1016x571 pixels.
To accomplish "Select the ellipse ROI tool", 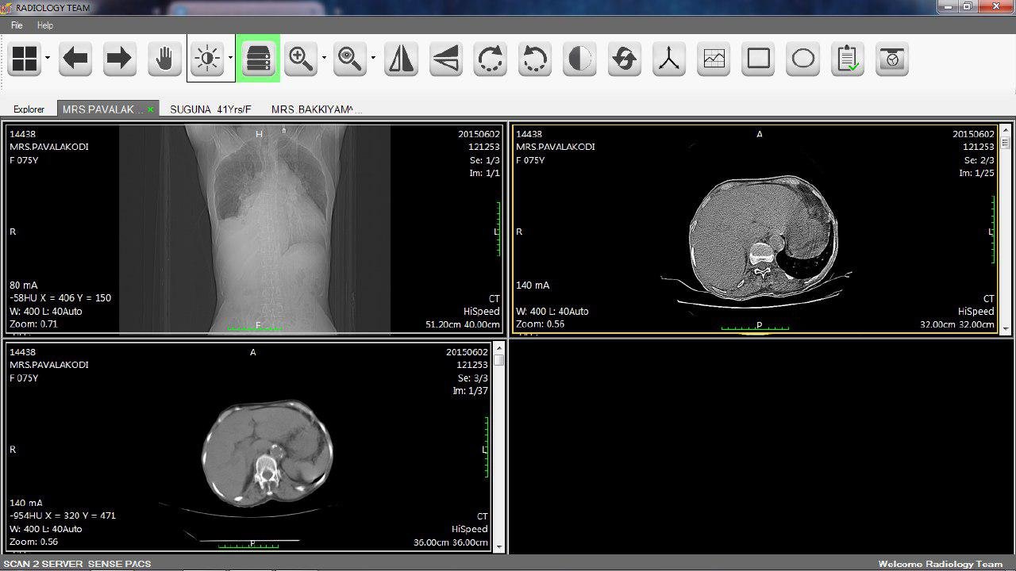I will pyautogui.click(x=803, y=59).
